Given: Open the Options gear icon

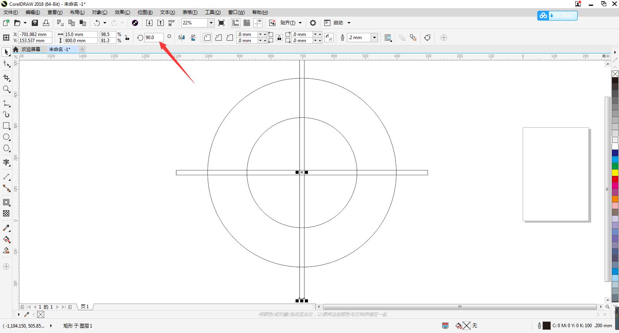Looking at the screenshot, I should (313, 23).
